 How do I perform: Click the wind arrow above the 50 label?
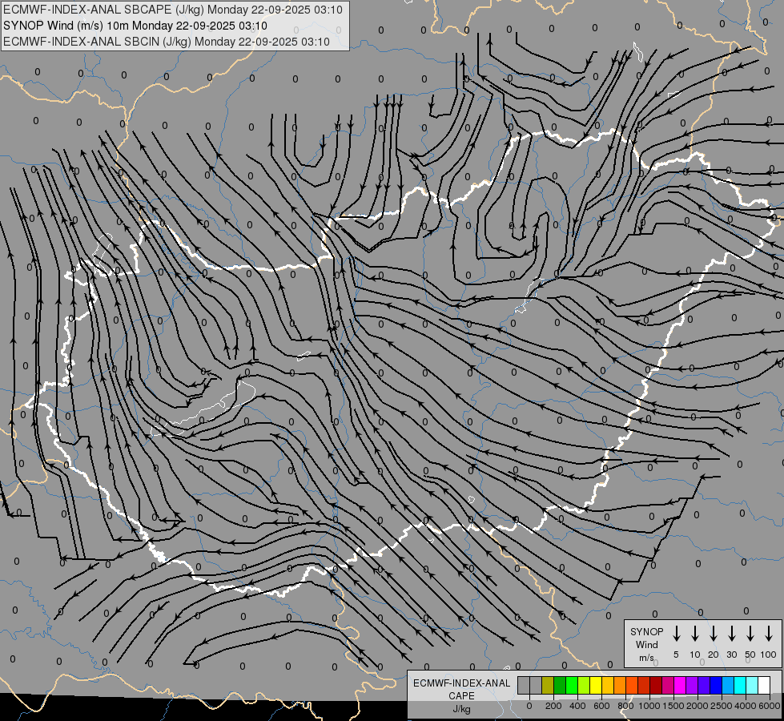tap(750, 634)
